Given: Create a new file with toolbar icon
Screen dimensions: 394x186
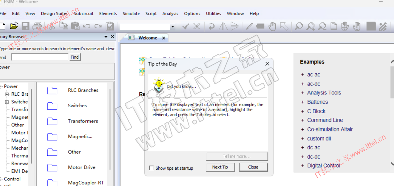Looking at the screenshot, I should [x=2, y=26].
